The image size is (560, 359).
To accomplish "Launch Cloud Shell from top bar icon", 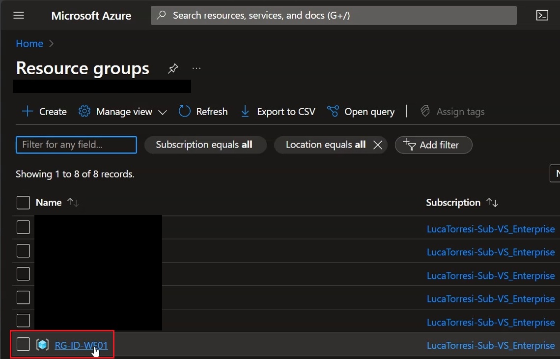I will 542,15.
